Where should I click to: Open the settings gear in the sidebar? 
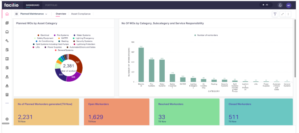7,119
